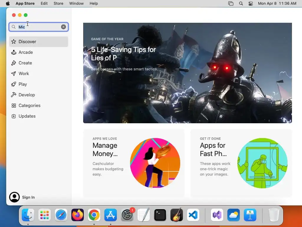Open the Apps for Fast Photos card
The image size is (302, 227).
241,163
